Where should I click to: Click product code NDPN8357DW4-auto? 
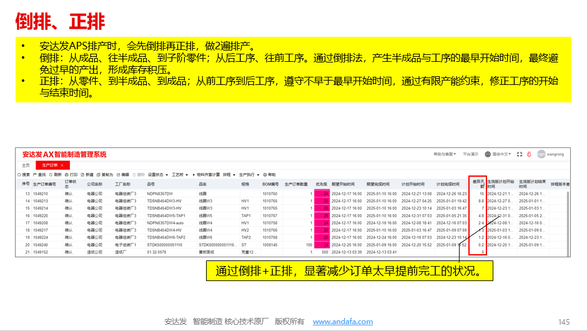pos(165,223)
